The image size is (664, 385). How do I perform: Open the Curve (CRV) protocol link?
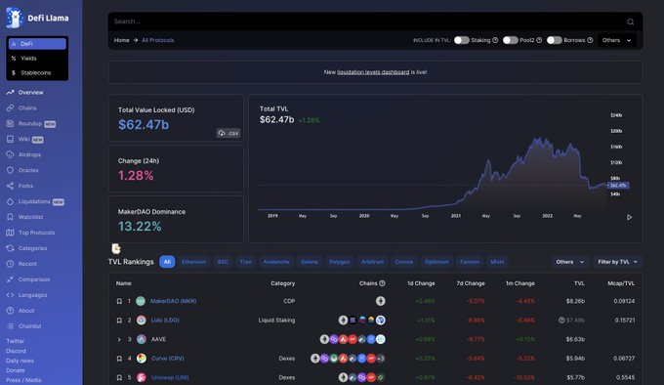[167, 359]
